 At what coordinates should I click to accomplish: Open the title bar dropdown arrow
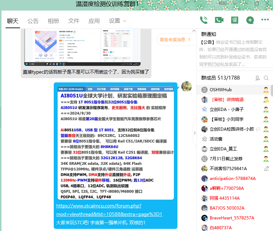pyautogui.click(x=234, y=3)
